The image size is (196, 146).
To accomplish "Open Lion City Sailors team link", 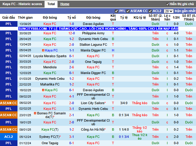I will (x=93, y=103).
